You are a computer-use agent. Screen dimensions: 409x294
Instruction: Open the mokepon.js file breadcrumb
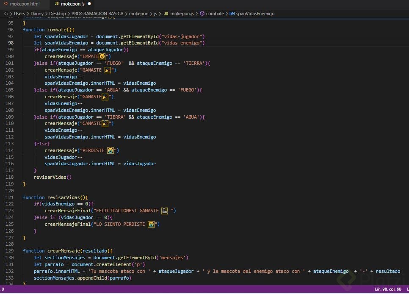(182, 14)
